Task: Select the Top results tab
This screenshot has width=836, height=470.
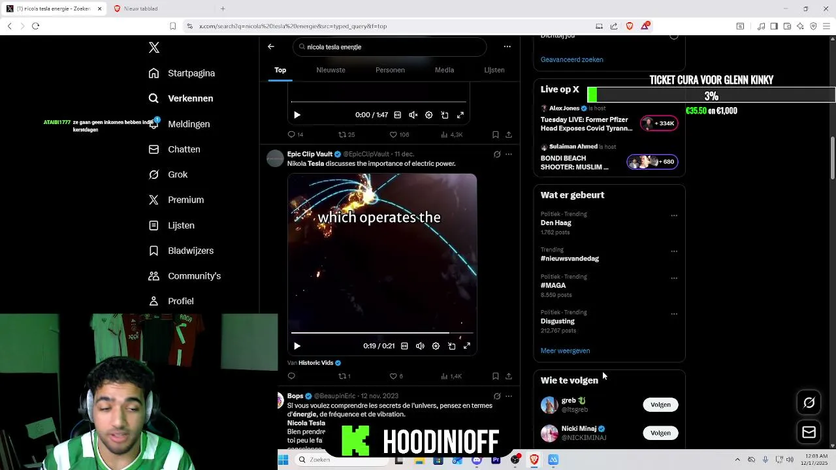Action: (280, 70)
